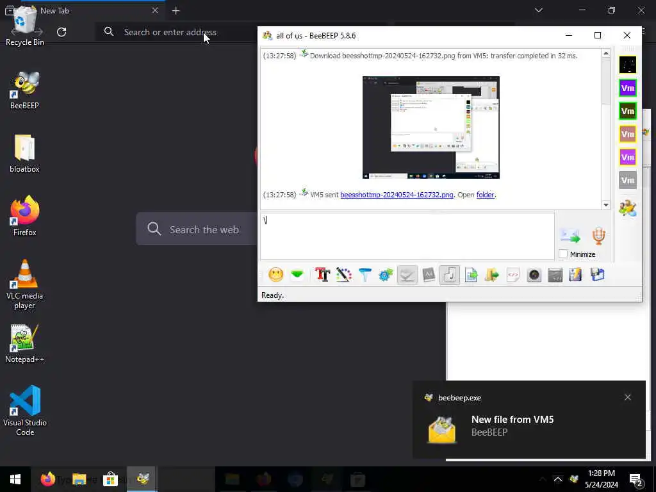The width and height of the screenshot is (656, 492).
Task: Click the Search the web box in Firefox
Action: [x=197, y=229]
